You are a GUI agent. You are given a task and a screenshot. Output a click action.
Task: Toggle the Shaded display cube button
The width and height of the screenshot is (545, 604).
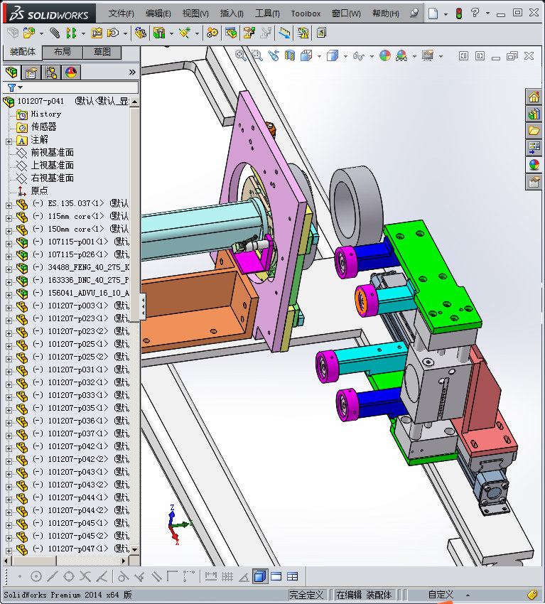[260, 576]
